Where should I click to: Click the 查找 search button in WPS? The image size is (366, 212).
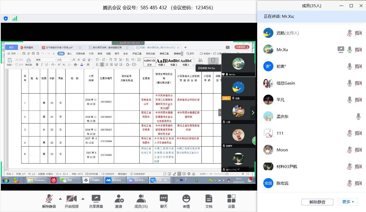(x=191, y=54)
